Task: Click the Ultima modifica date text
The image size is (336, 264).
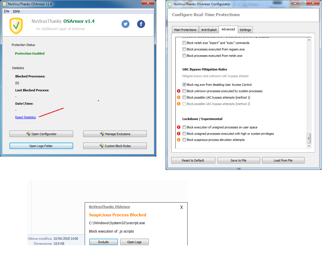Action: tap(53, 239)
